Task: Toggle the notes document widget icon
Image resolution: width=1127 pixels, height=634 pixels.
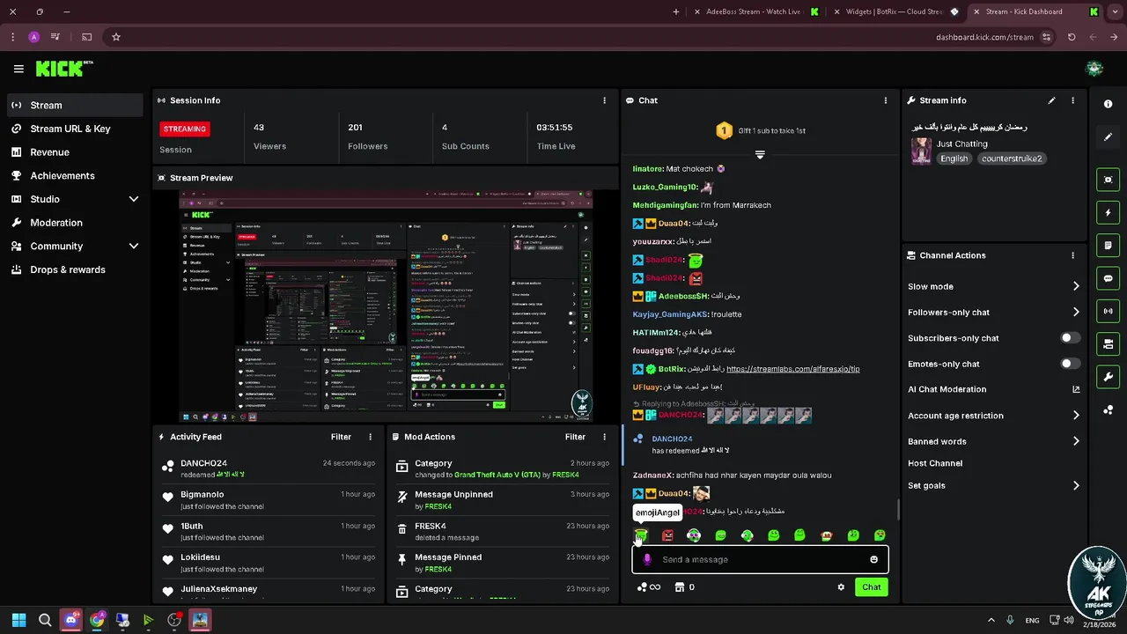Action: click(1108, 245)
